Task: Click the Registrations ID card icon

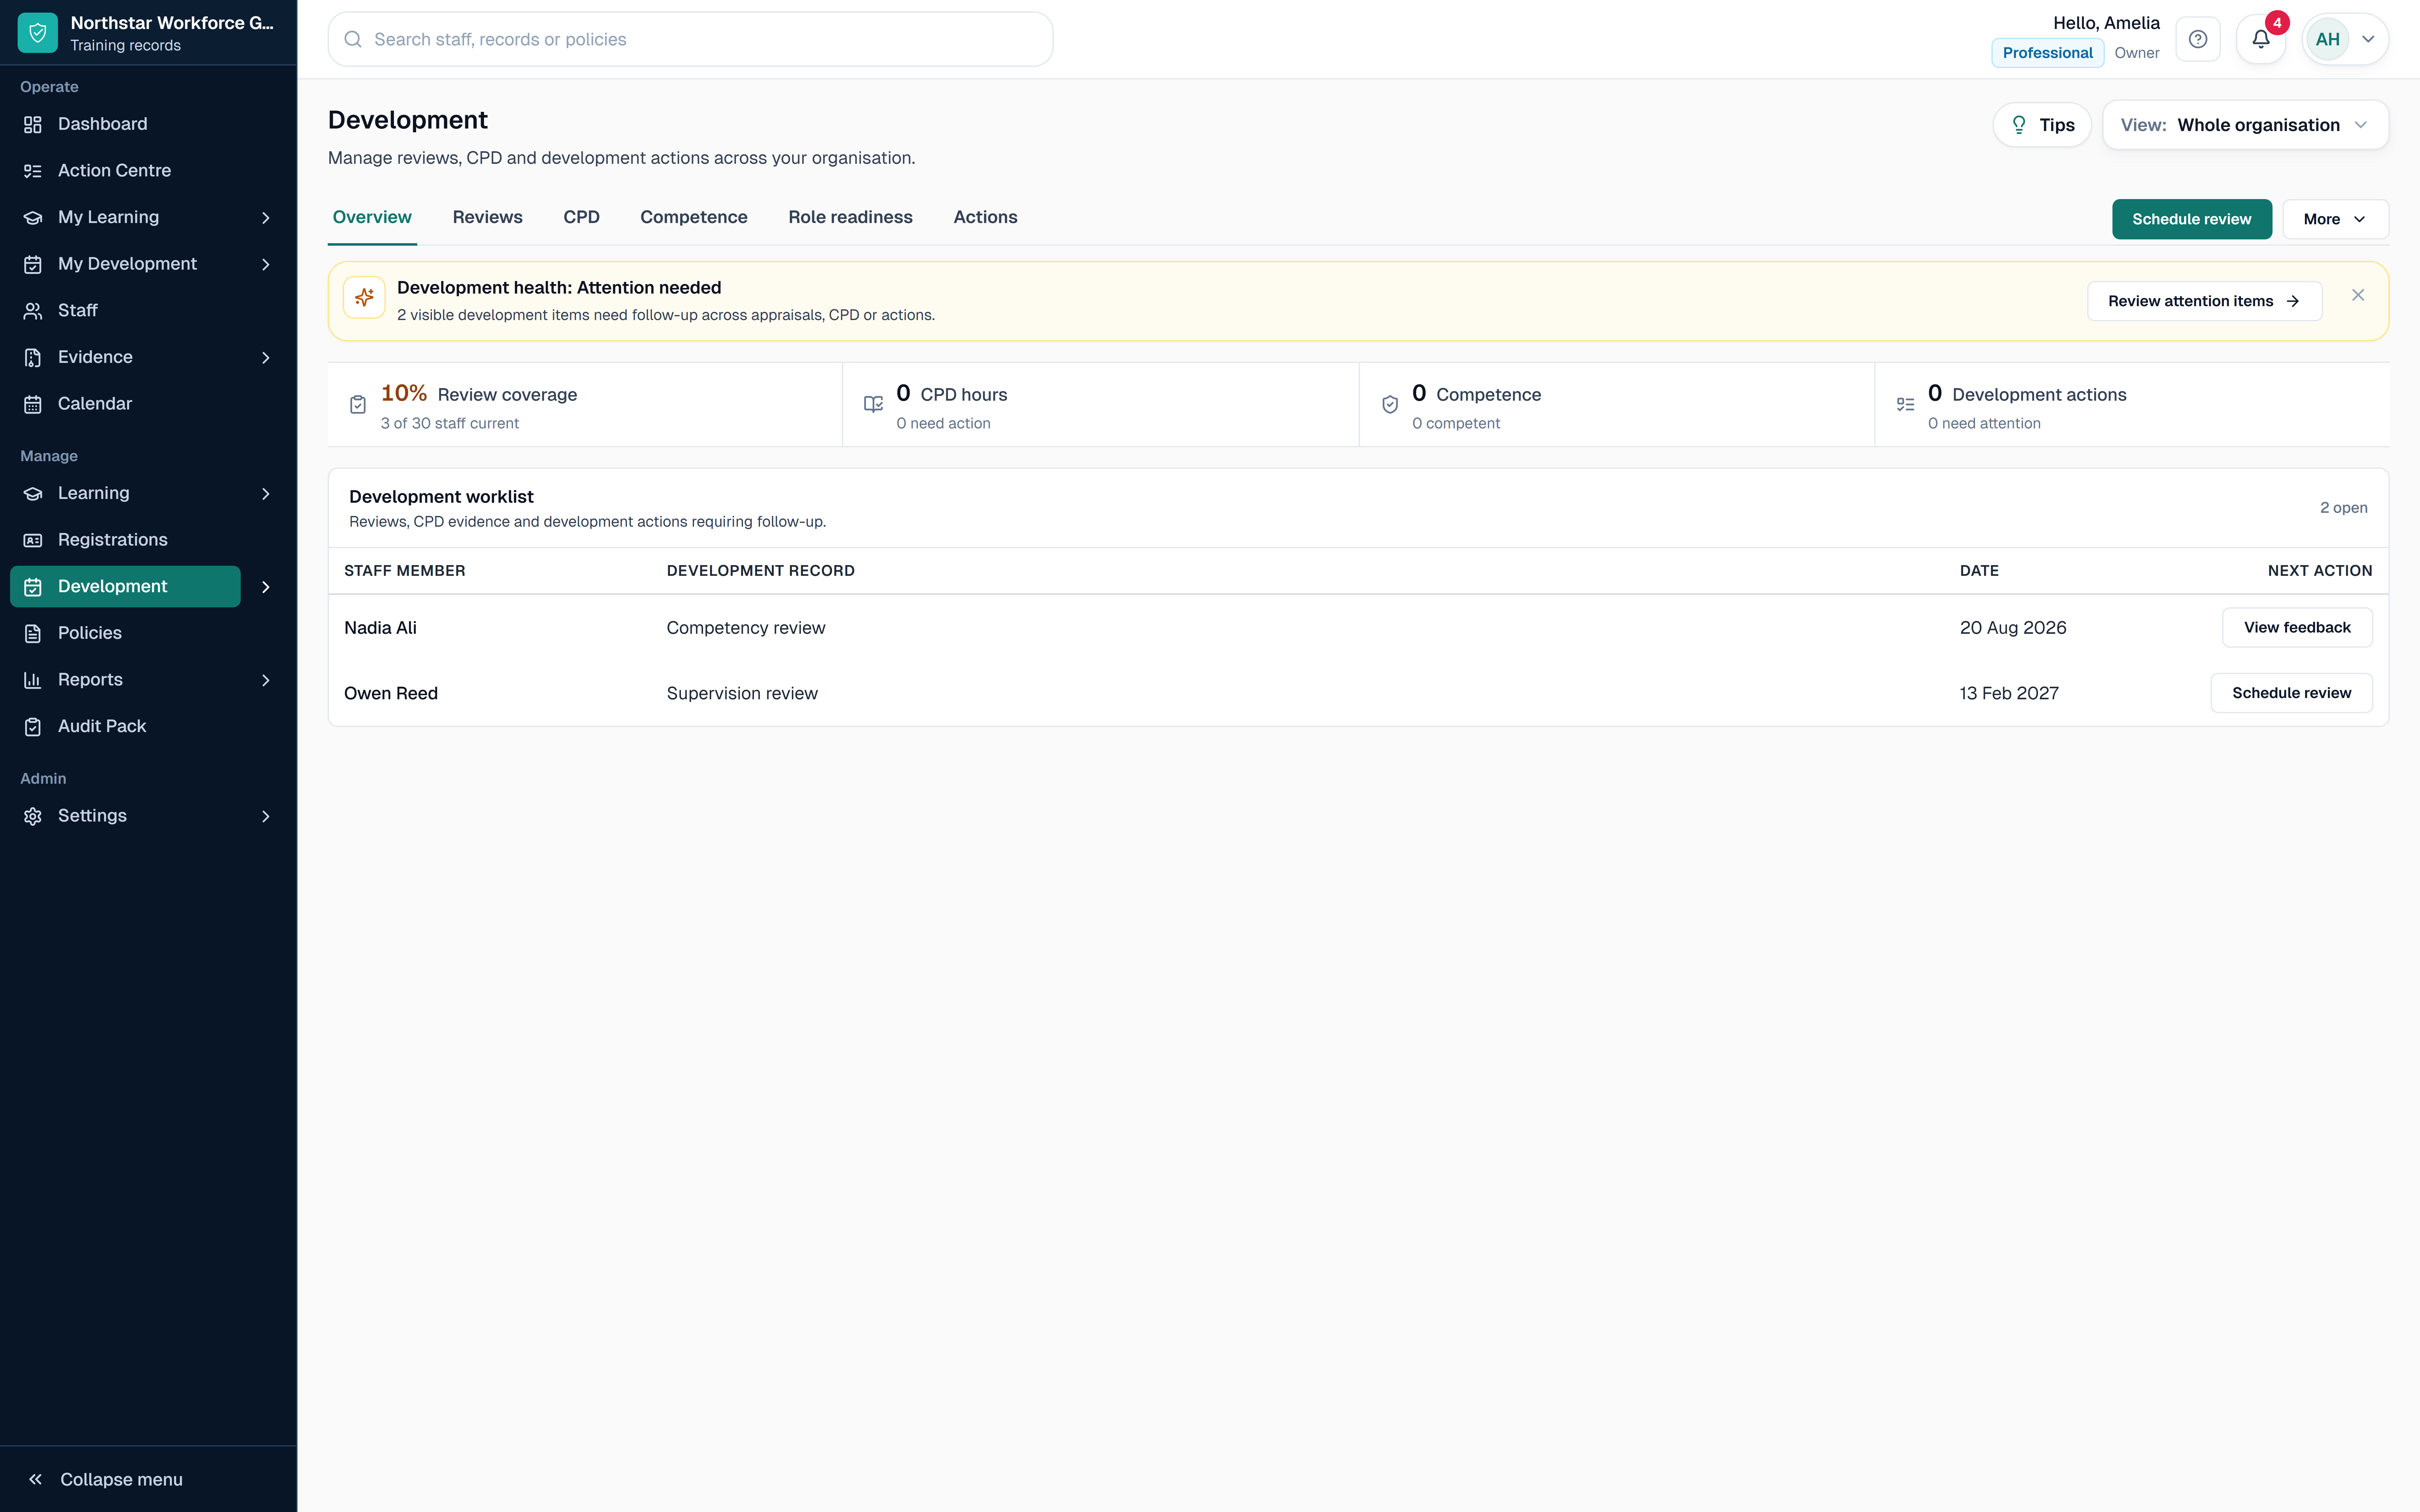Action: 33,540
